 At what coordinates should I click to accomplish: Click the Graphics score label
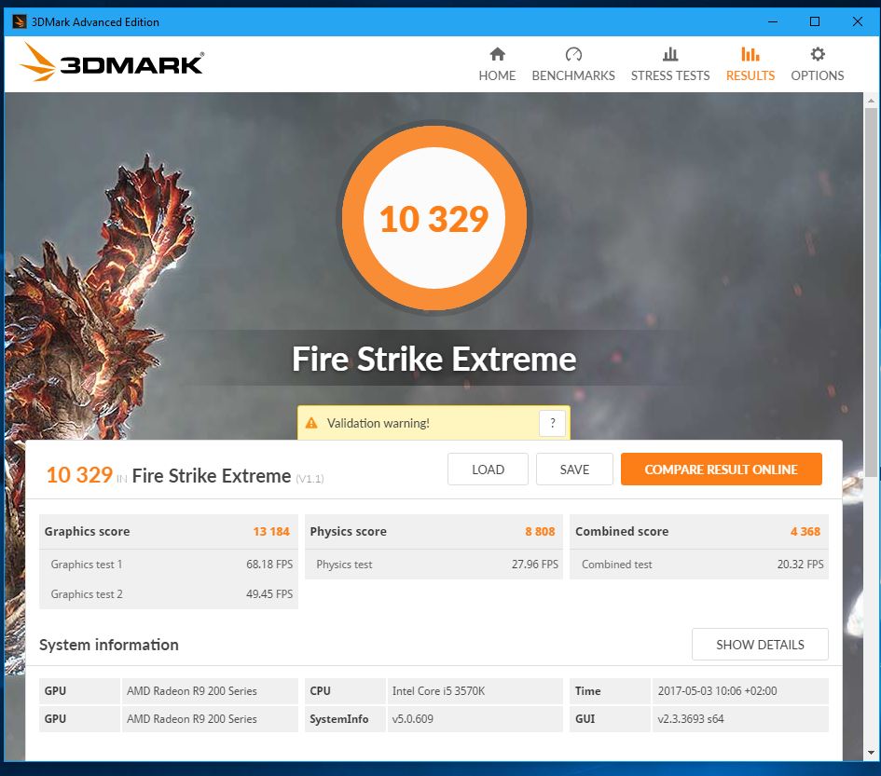point(87,531)
